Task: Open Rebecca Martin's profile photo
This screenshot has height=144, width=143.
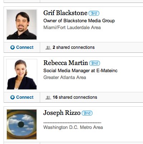Action: click(x=22, y=74)
